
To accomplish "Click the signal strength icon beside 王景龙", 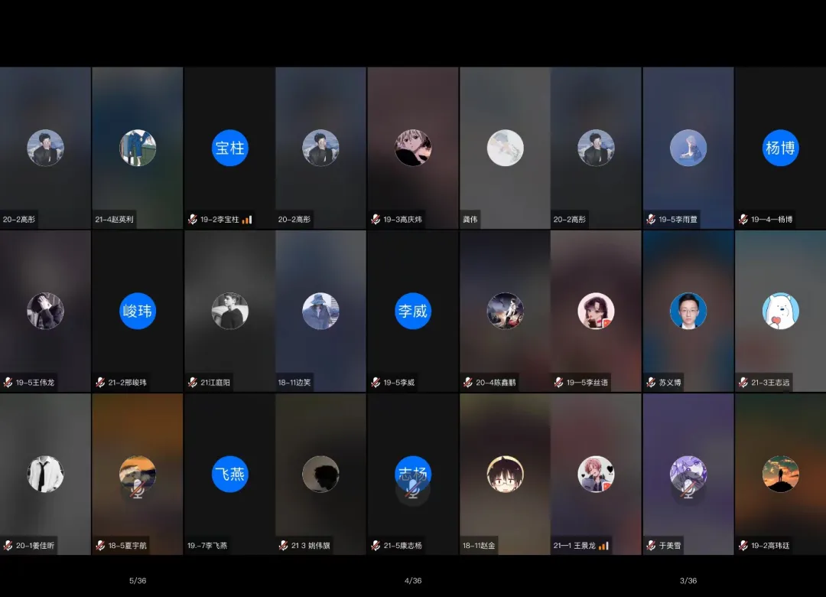I will pos(603,546).
